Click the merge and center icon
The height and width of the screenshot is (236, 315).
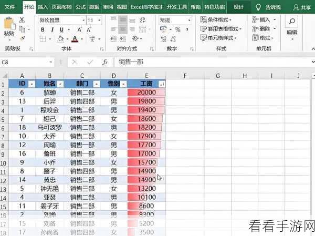[x=143, y=29]
